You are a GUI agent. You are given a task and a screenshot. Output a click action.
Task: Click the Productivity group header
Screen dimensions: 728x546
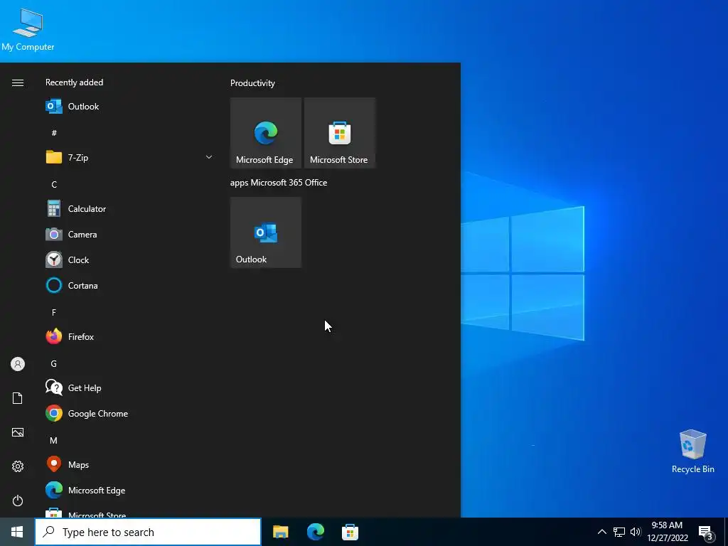coord(252,83)
